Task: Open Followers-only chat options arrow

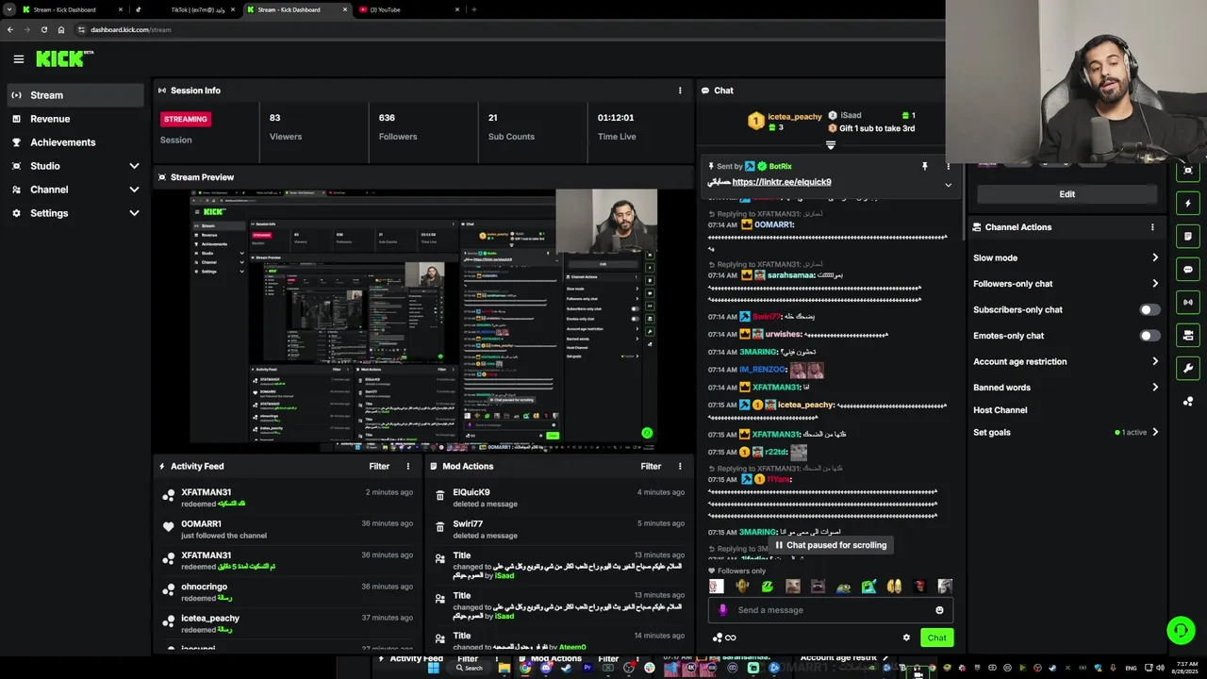Action: [1155, 284]
